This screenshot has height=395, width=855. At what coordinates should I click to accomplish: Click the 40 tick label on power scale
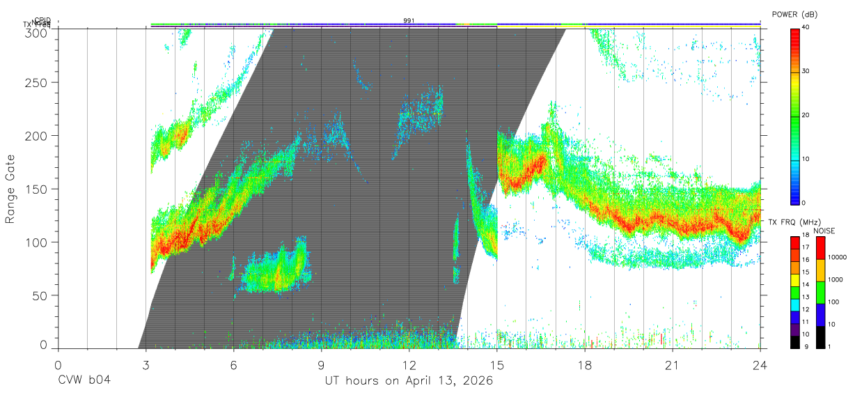pyautogui.click(x=806, y=28)
